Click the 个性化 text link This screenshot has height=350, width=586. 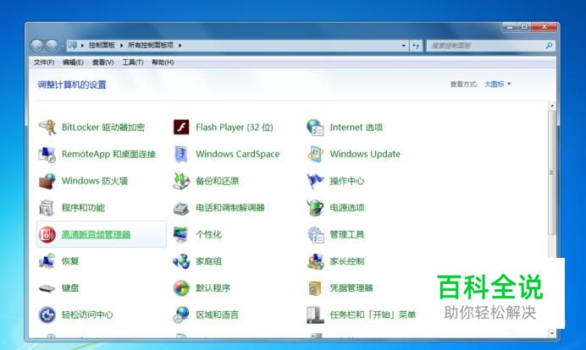208,235
